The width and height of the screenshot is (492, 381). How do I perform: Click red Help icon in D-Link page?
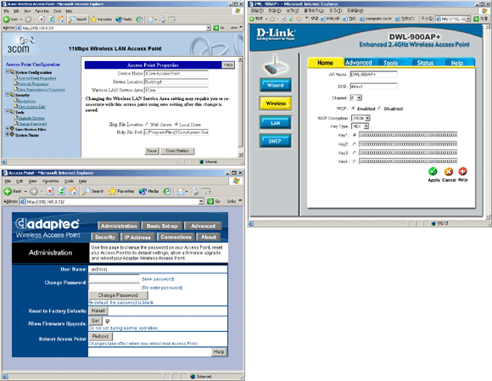pyautogui.click(x=462, y=171)
